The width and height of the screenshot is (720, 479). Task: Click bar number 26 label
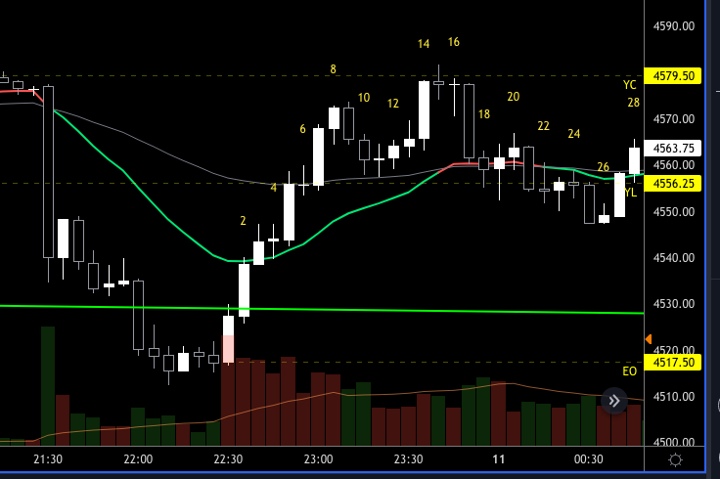pos(603,167)
